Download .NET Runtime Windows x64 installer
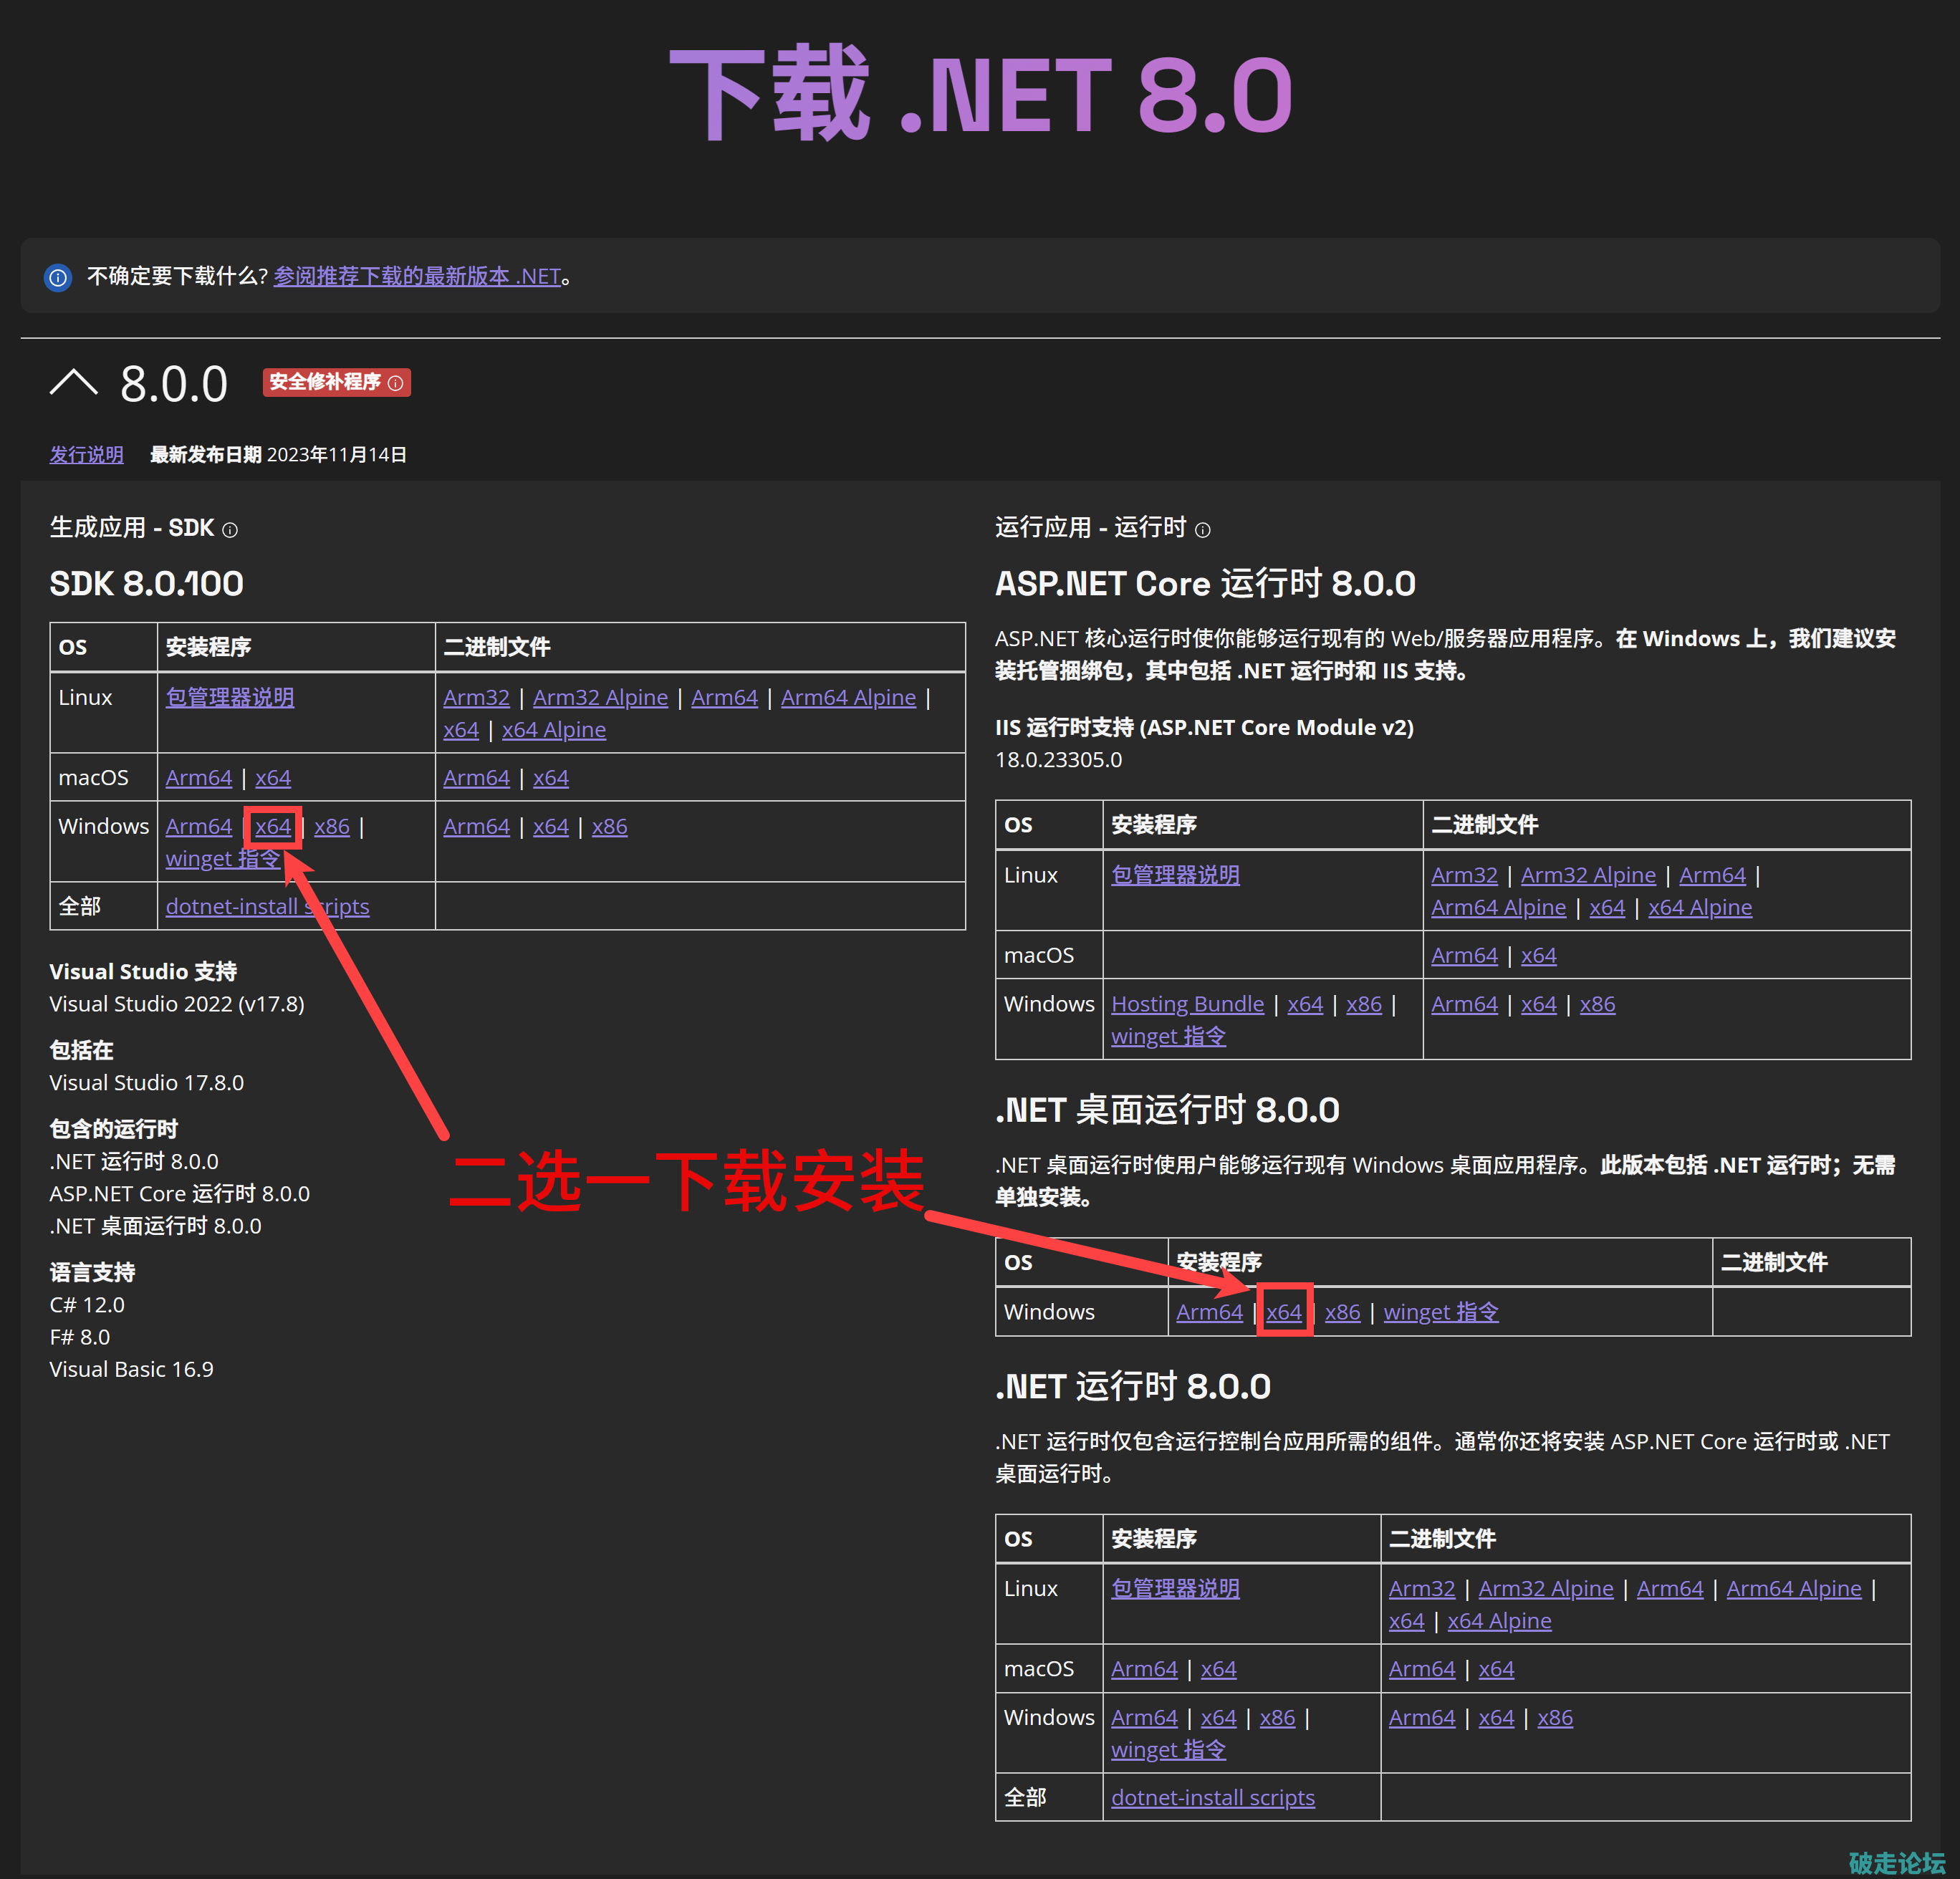The width and height of the screenshot is (1960, 1879). 1219,1718
